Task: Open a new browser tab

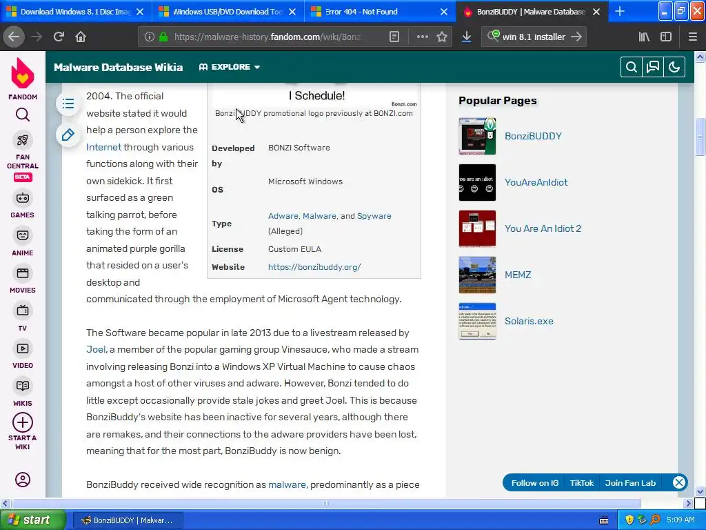Action: click(x=620, y=11)
